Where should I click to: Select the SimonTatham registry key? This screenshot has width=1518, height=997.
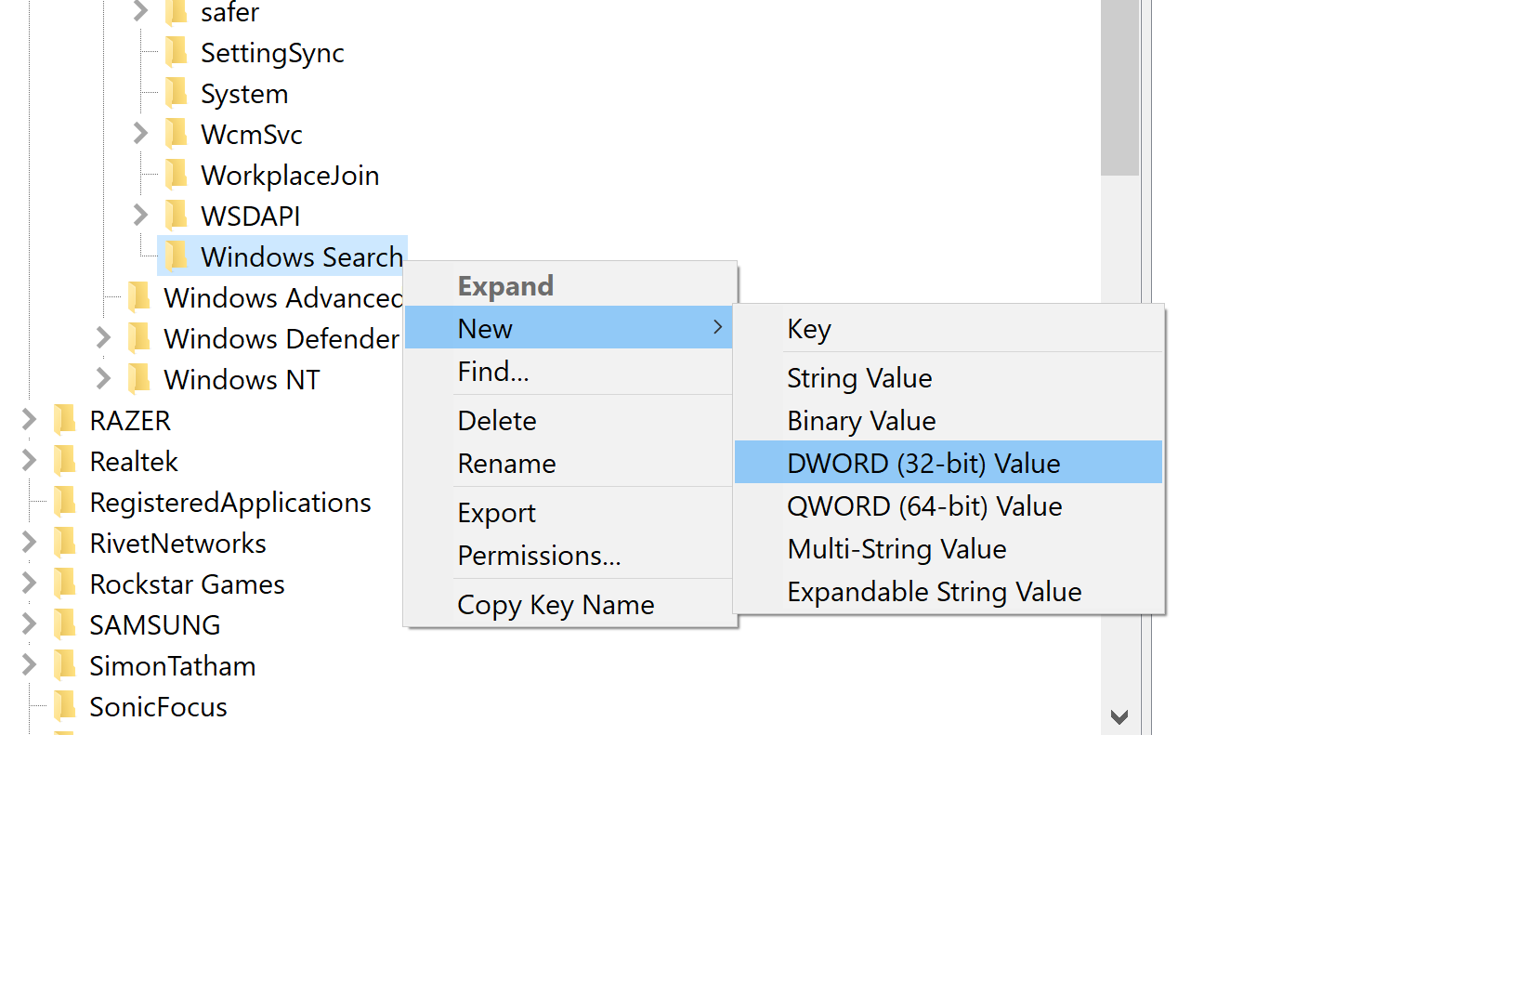172,666
